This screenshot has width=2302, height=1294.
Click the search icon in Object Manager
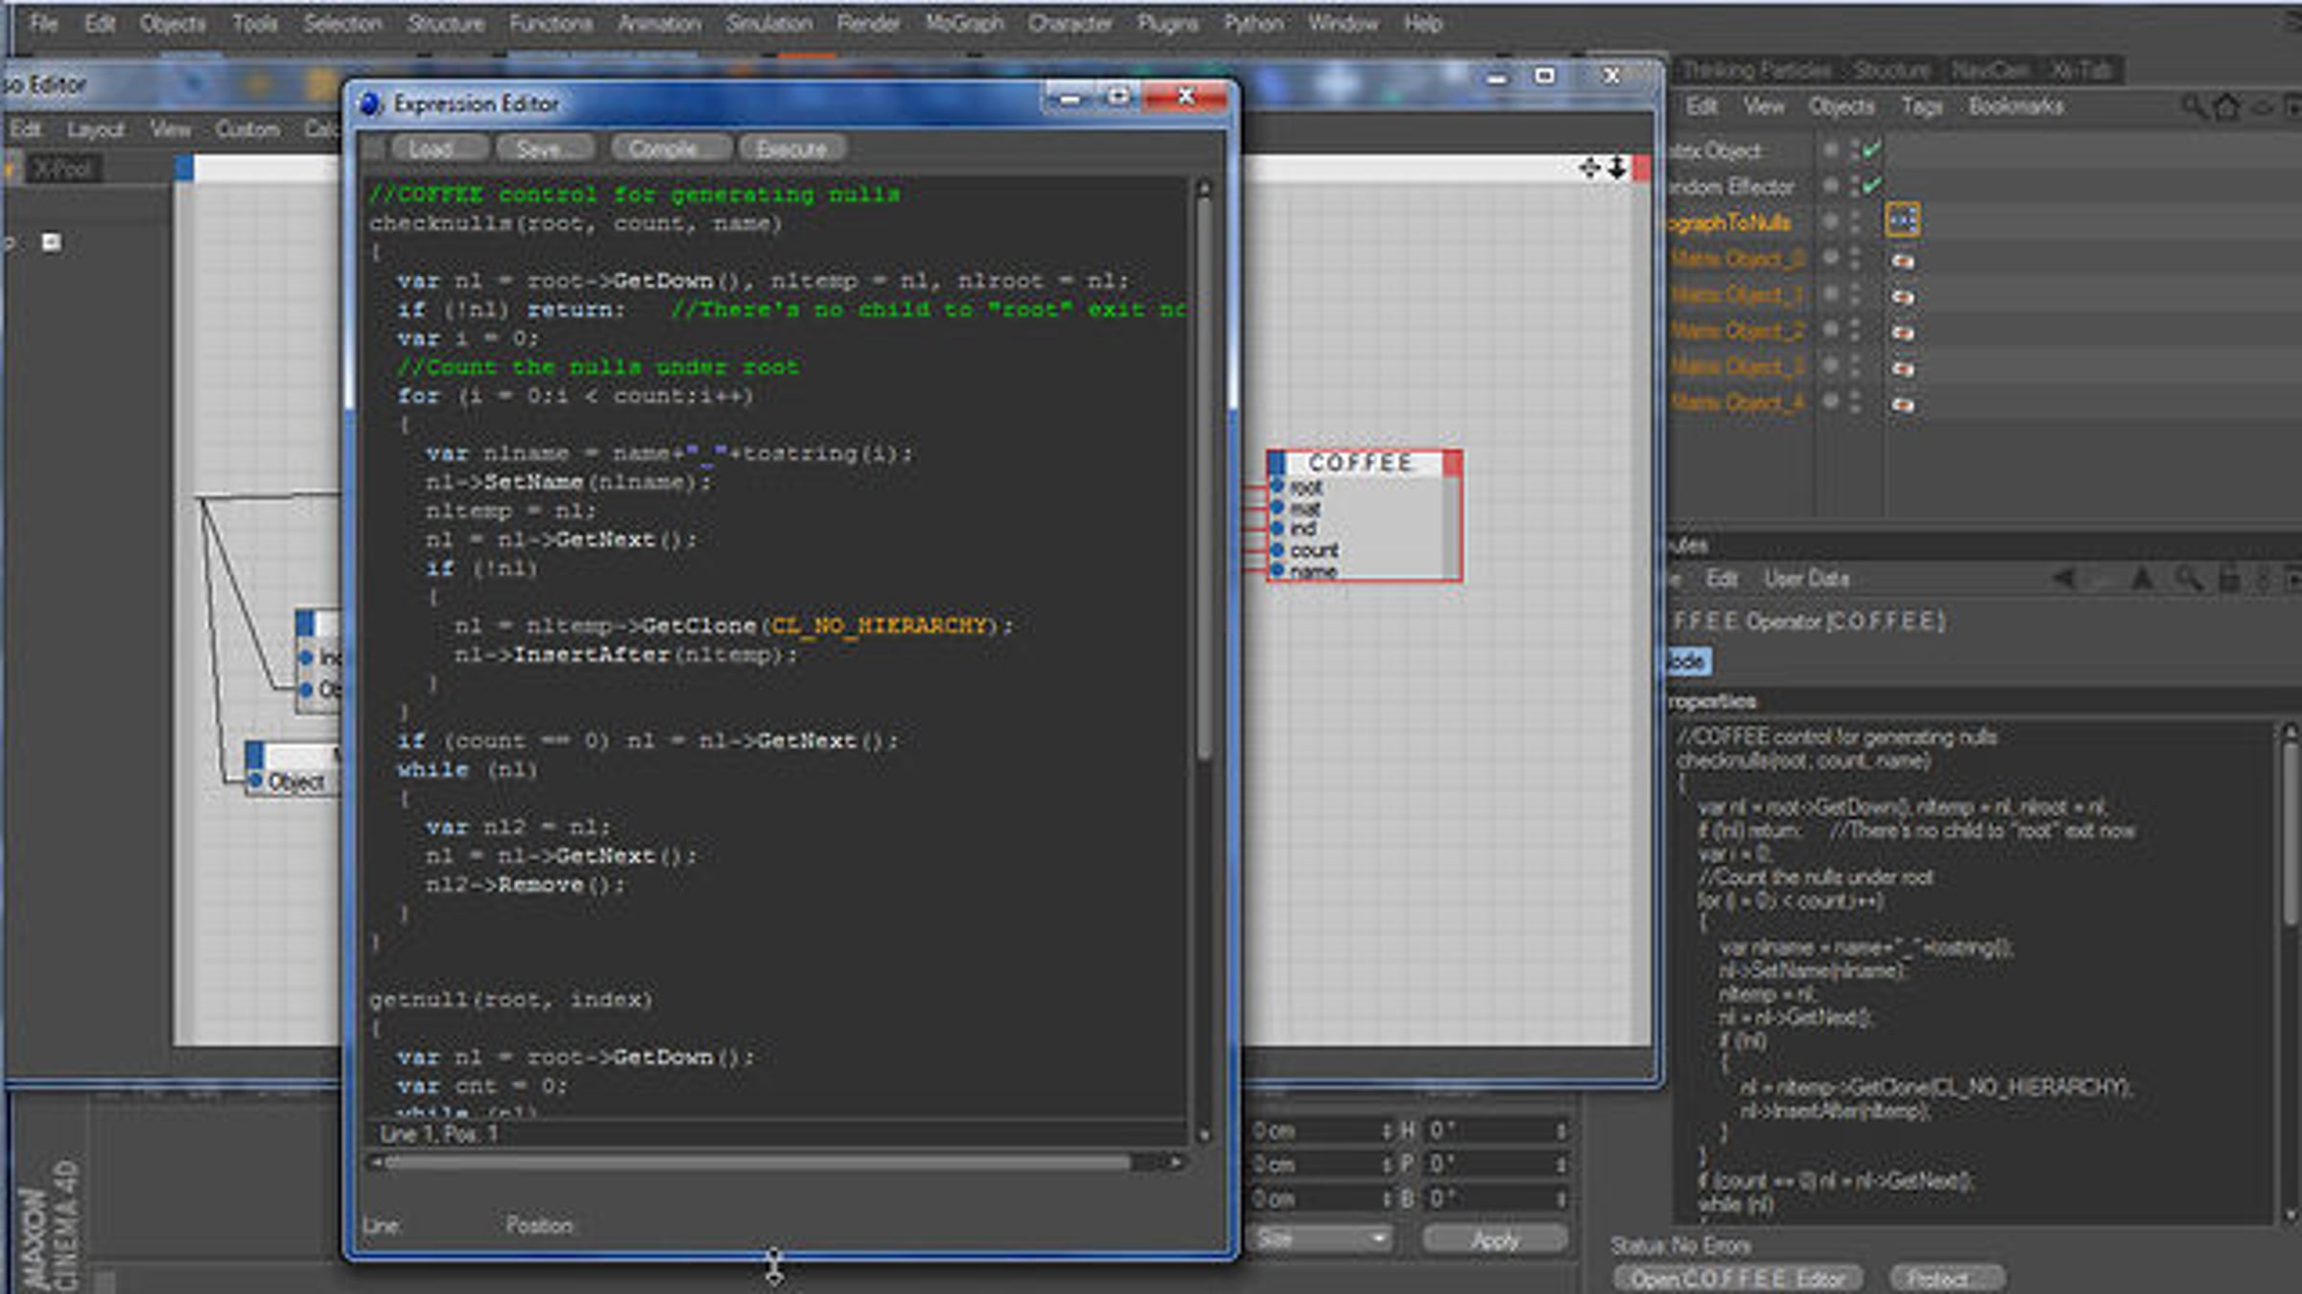(2193, 105)
